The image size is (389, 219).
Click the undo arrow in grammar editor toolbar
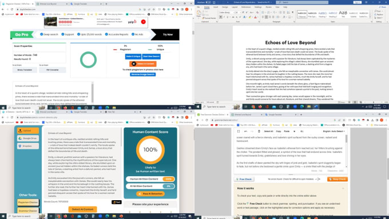pyautogui.click(x=245, y=131)
